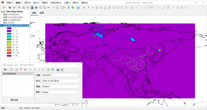Open the 变量 SNOW03 dropdown

pos(79,75)
